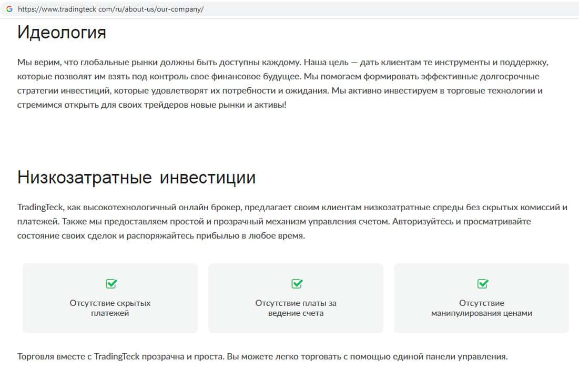Click the tradingteck URL in address bar

click(110, 9)
